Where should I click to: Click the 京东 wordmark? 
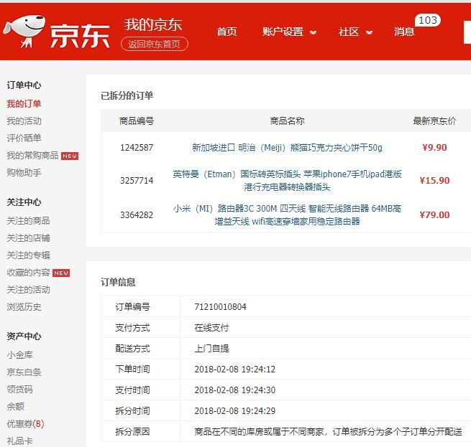tap(80, 36)
